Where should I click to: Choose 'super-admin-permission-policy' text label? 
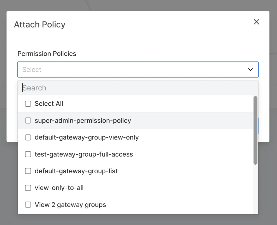click(x=83, y=121)
